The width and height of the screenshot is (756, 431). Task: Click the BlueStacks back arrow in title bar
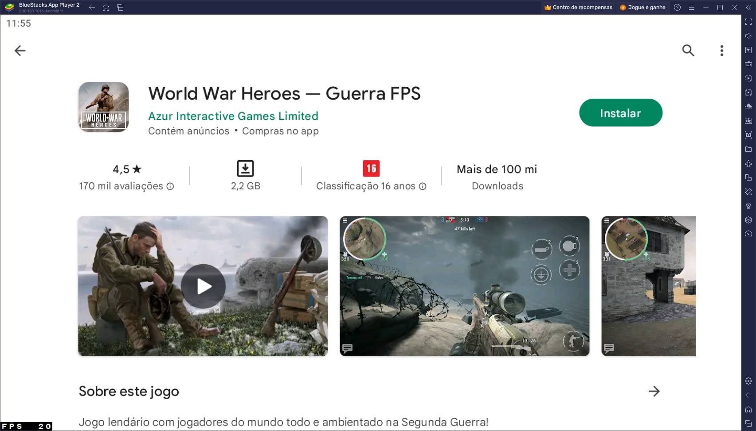(x=92, y=7)
